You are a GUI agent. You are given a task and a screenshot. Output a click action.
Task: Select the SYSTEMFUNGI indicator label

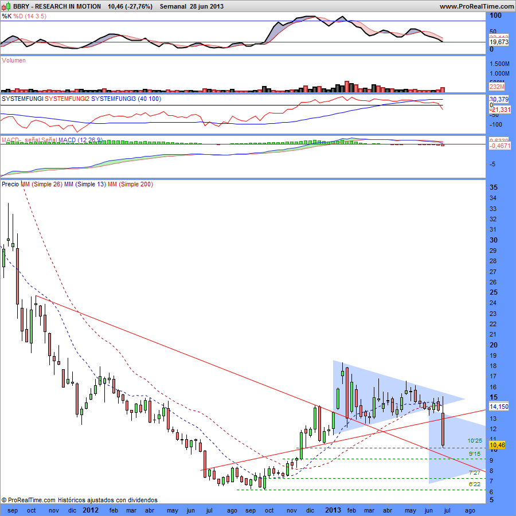click(x=22, y=99)
